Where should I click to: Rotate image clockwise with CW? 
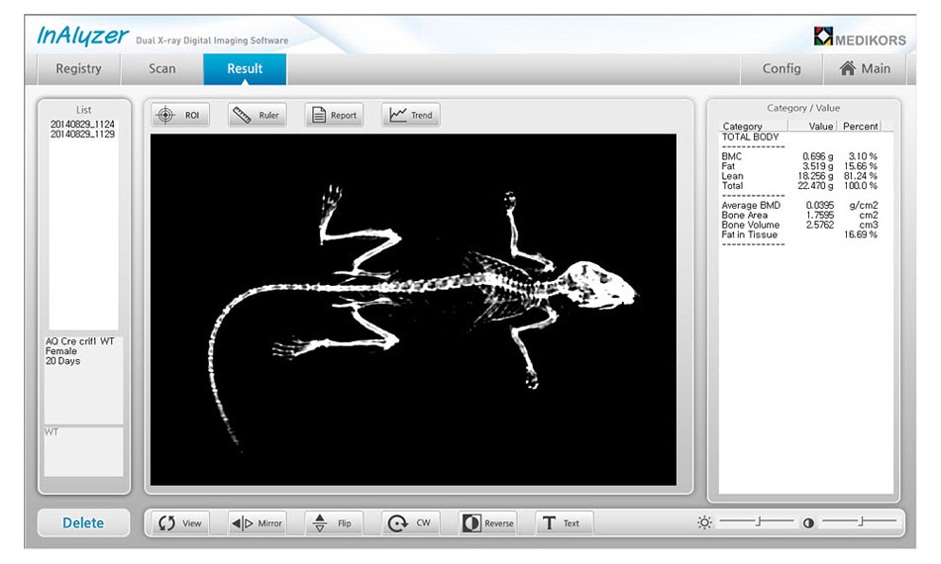[410, 523]
